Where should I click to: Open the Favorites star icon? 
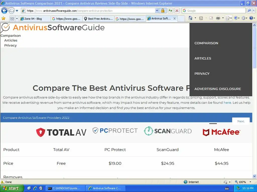pyautogui.click(x=3, y=18)
